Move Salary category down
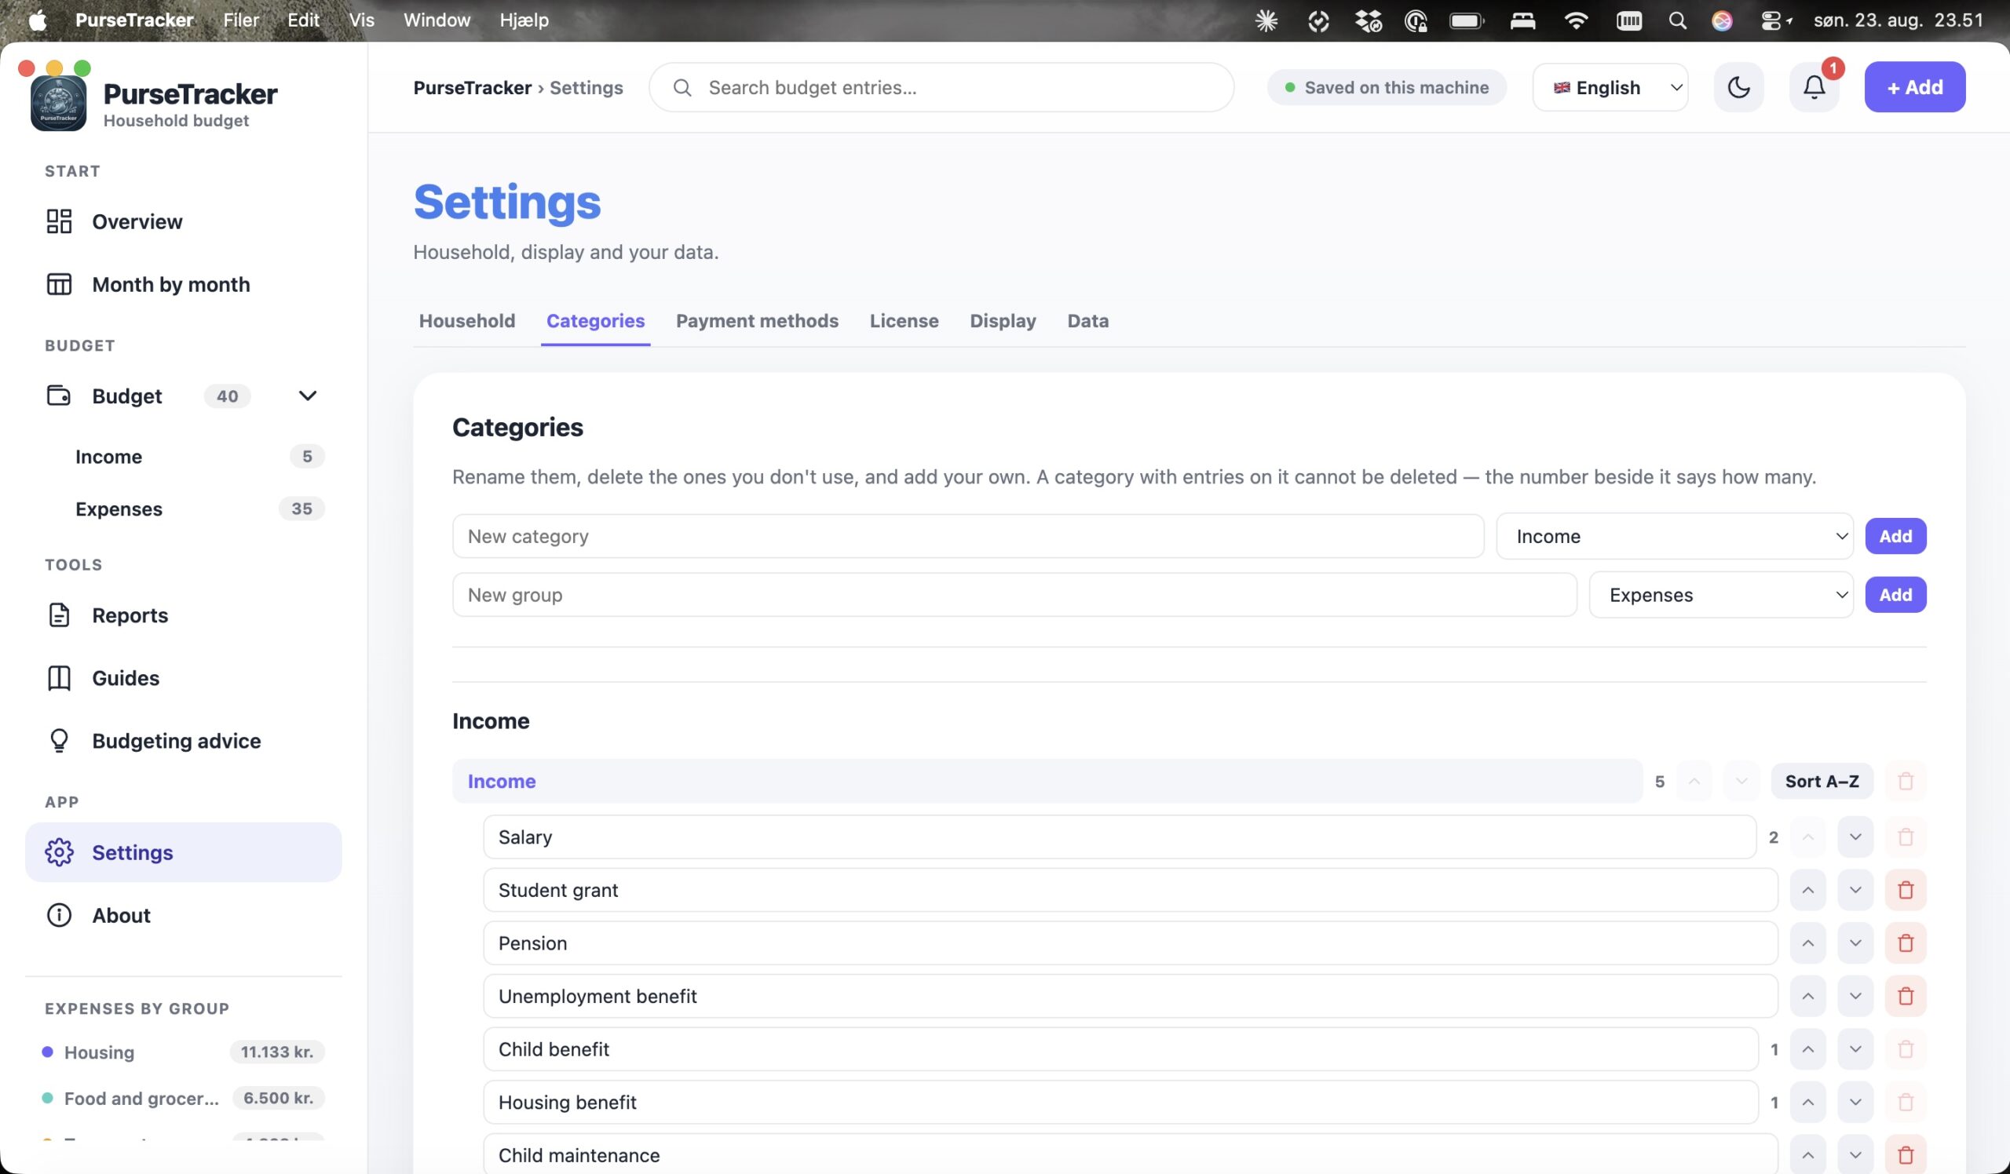Image resolution: width=2010 pixels, height=1174 pixels. (x=1855, y=837)
